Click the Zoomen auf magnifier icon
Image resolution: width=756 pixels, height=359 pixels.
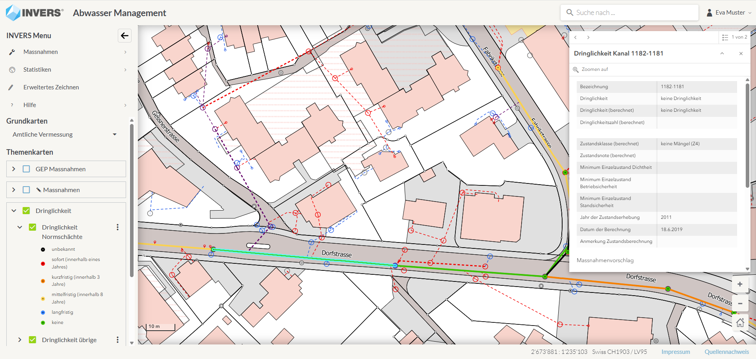576,70
